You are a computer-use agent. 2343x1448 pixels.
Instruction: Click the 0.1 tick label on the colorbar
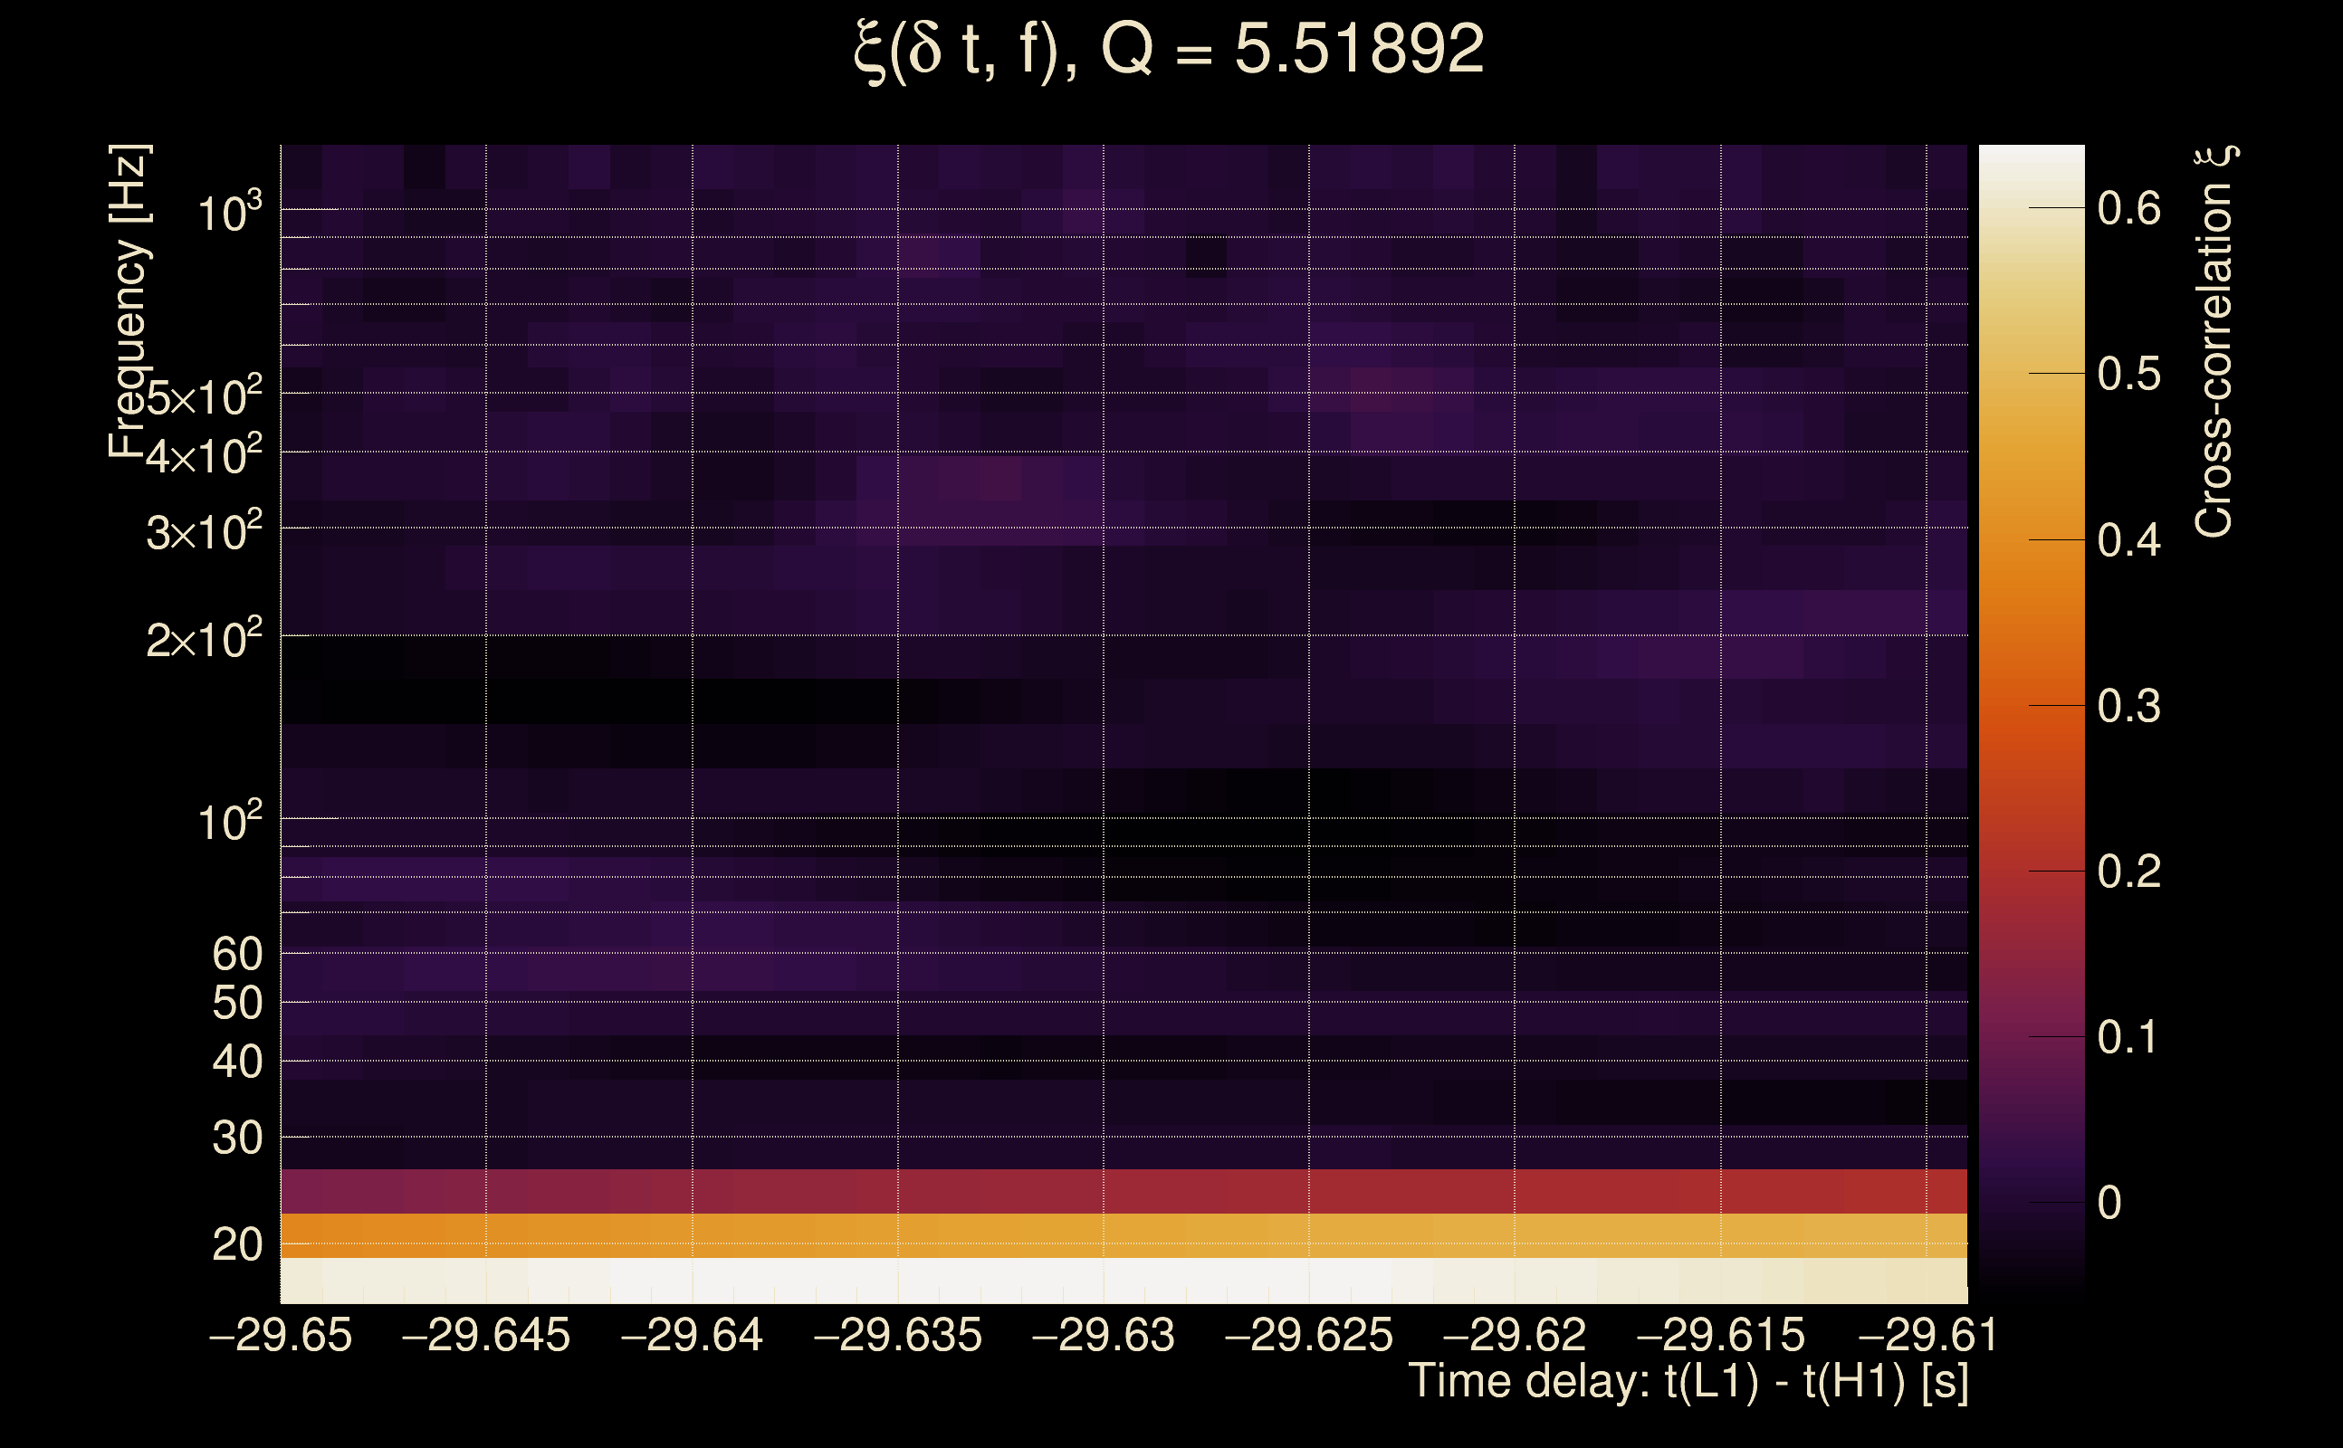tap(2128, 1037)
